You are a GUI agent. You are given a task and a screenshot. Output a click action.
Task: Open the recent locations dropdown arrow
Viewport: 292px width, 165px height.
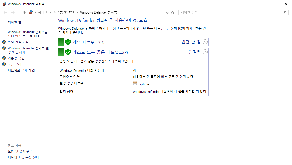coord(19,12)
